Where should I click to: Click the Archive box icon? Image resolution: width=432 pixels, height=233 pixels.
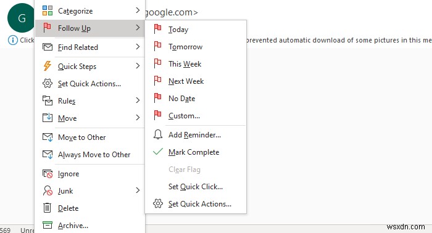[48, 225]
